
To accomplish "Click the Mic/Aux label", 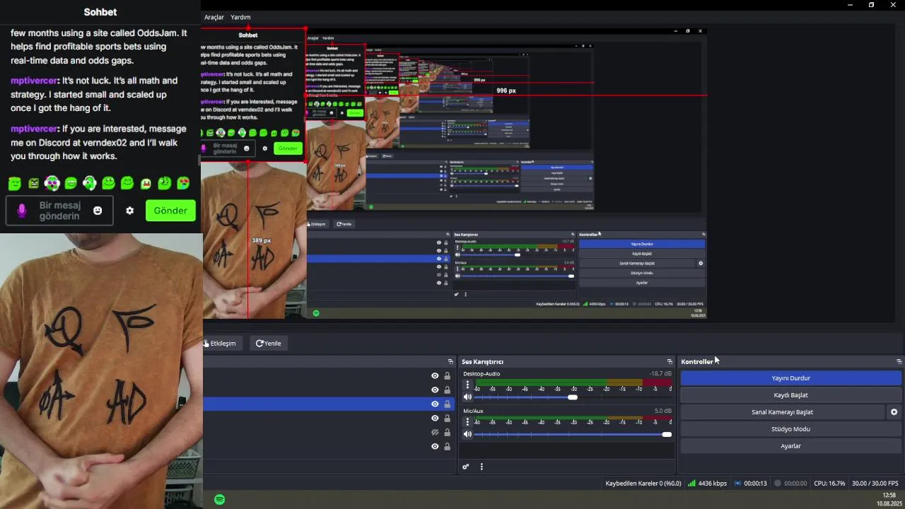I will coord(473,411).
